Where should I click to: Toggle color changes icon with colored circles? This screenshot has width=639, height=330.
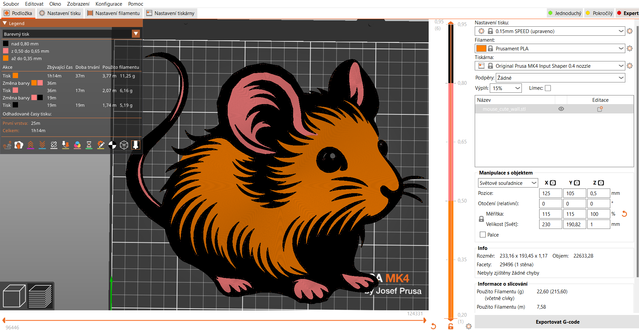click(77, 145)
